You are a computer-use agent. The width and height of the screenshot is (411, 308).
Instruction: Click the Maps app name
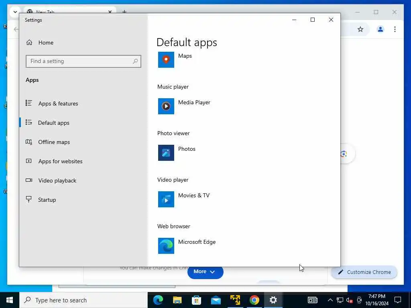[x=185, y=56]
